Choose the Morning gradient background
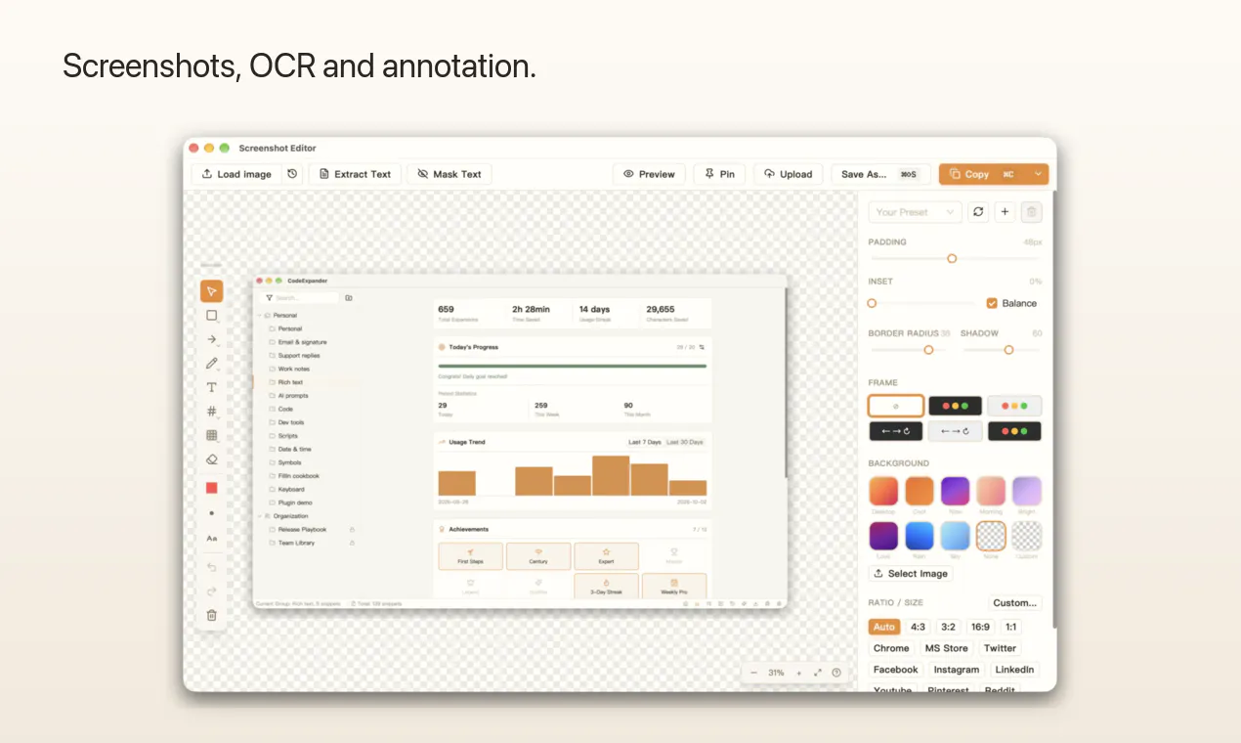 pyautogui.click(x=991, y=491)
